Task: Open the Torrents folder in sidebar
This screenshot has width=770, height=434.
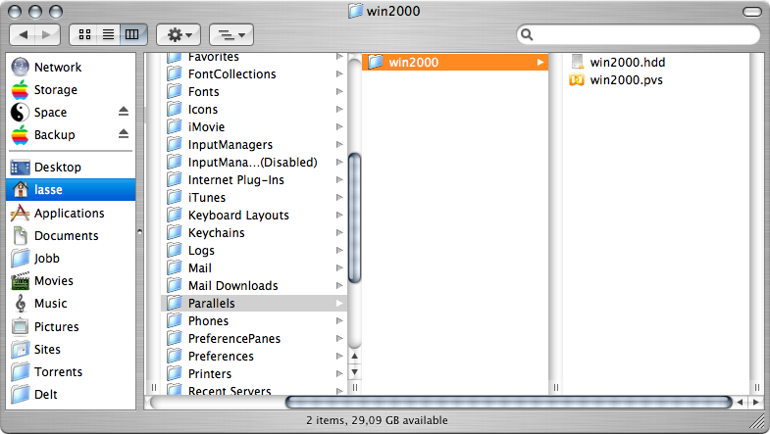Action: (x=71, y=371)
